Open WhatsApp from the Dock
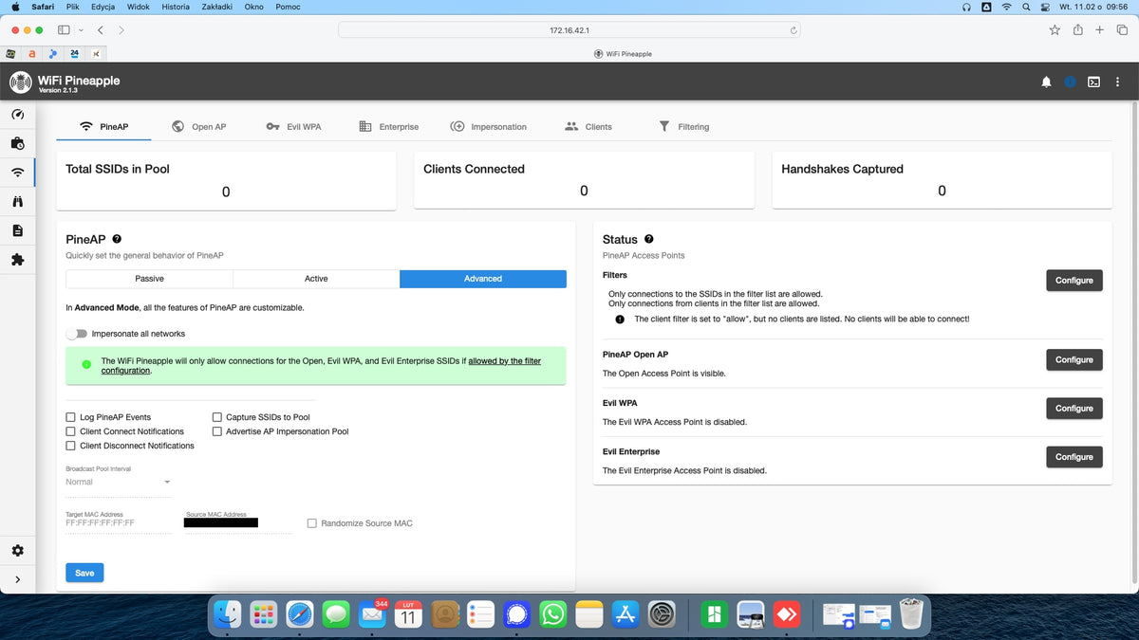 pos(552,614)
